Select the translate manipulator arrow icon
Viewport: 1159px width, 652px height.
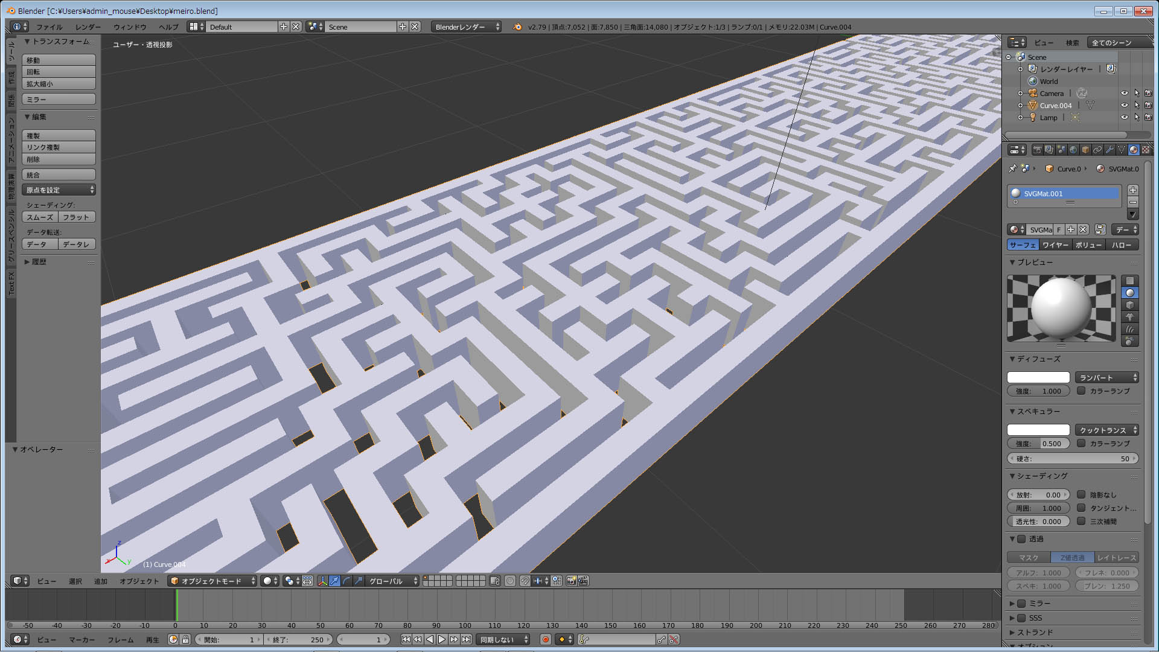tap(334, 581)
